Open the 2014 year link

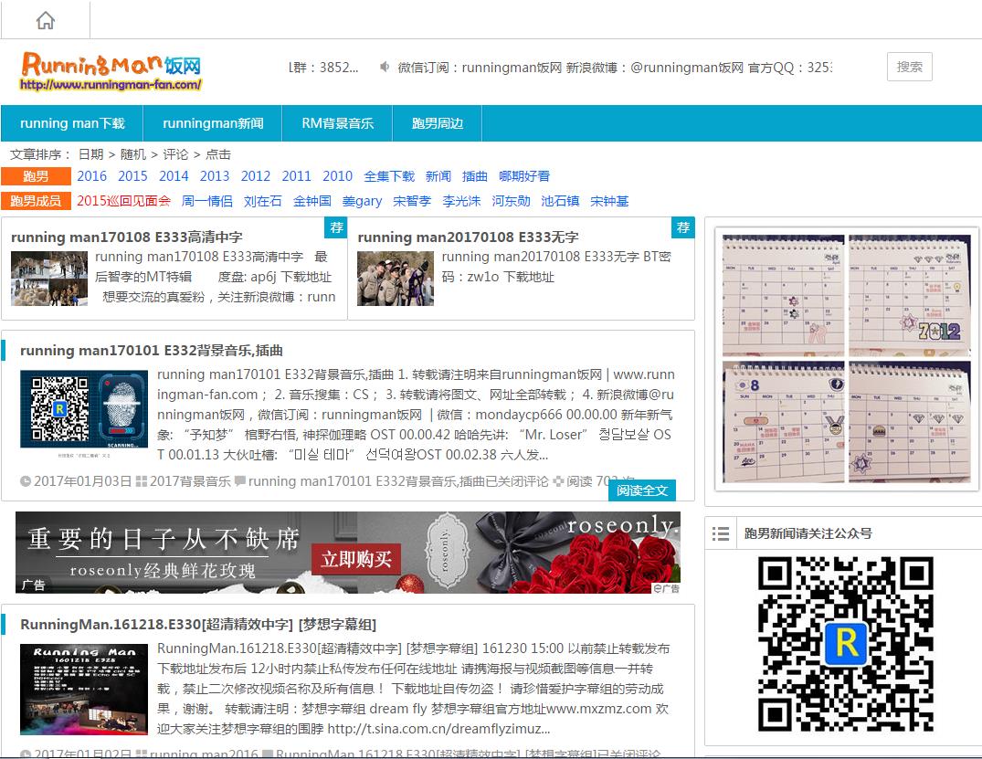[174, 176]
